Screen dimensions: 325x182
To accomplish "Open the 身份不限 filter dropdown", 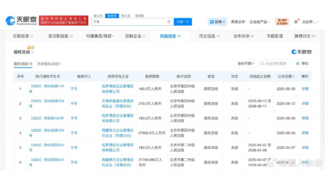I will (x=246, y=64).
